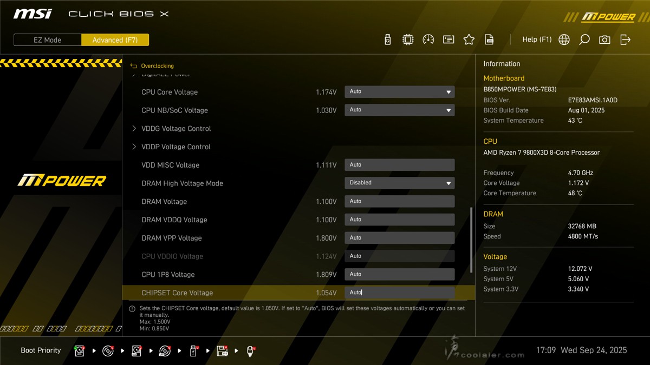Open CPU NB/SoC Voltage dropdown
650x365 pixels.
[400, 110]
